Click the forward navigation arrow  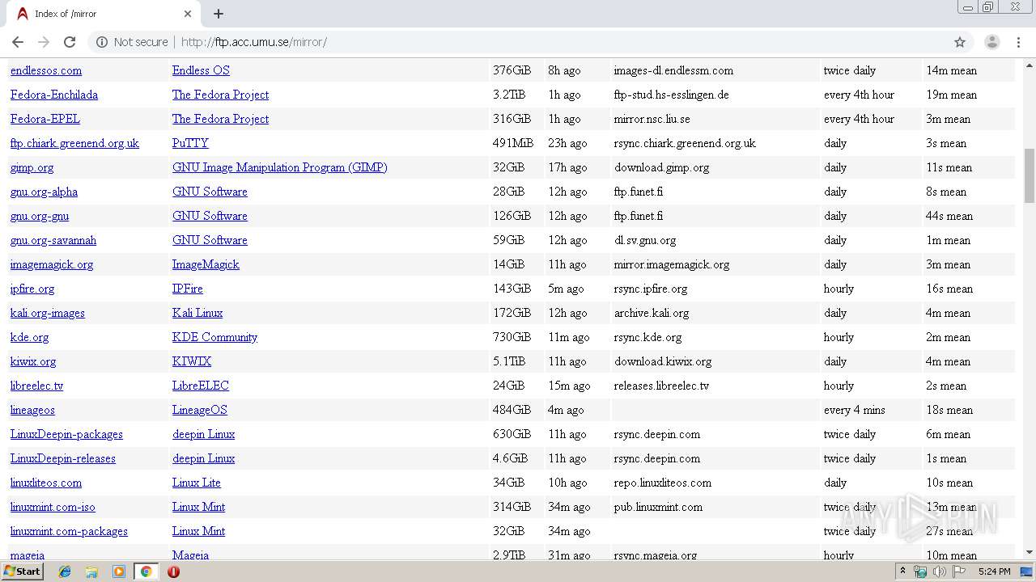click(x=44, y=42)
